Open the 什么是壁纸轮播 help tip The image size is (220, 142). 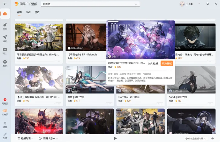[194, 138]
